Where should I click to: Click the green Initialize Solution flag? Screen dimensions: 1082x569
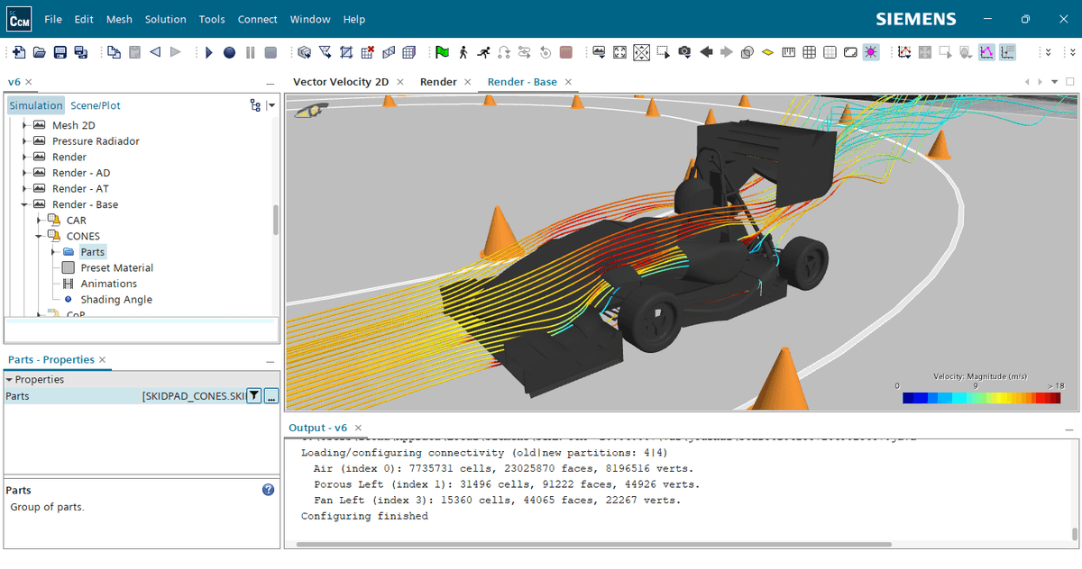(x=442, y=52)
